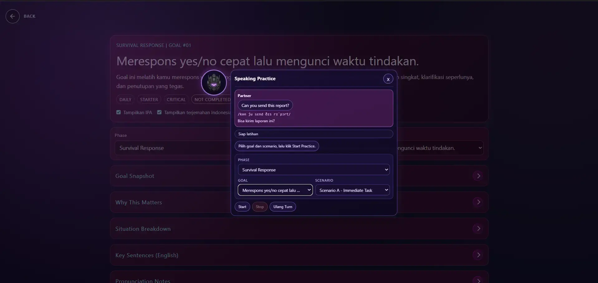Click the Key Sentences (English) heading

[147, 255]
